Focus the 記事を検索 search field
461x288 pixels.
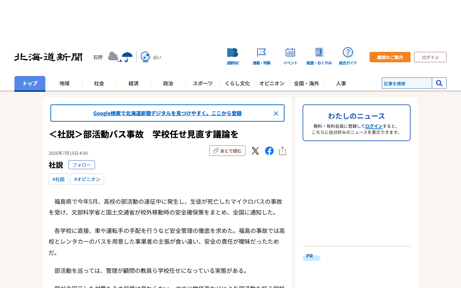pyautogui.click(x=407, y=83)
